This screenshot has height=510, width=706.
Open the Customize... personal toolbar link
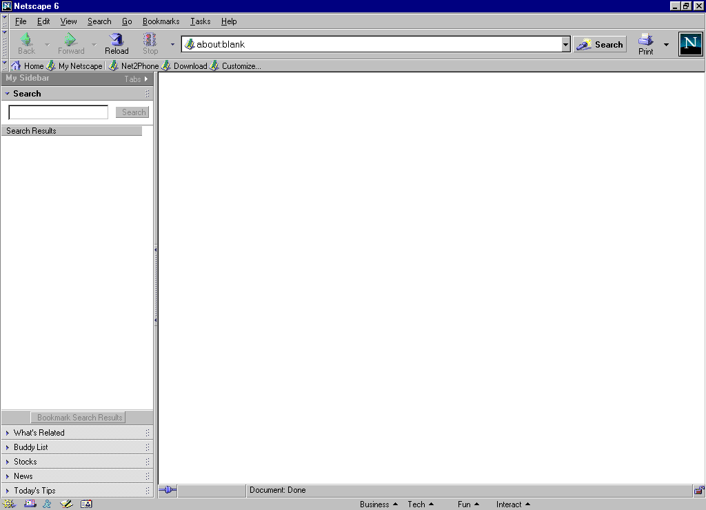[236, 65]
